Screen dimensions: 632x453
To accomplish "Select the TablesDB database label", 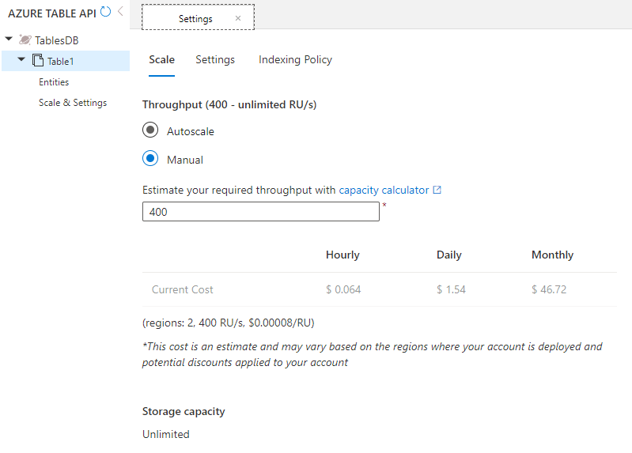I will 56,40.
